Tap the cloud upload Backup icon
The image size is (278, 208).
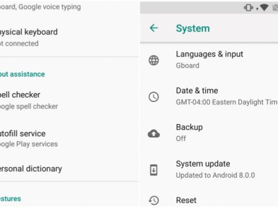click(154, 133)
